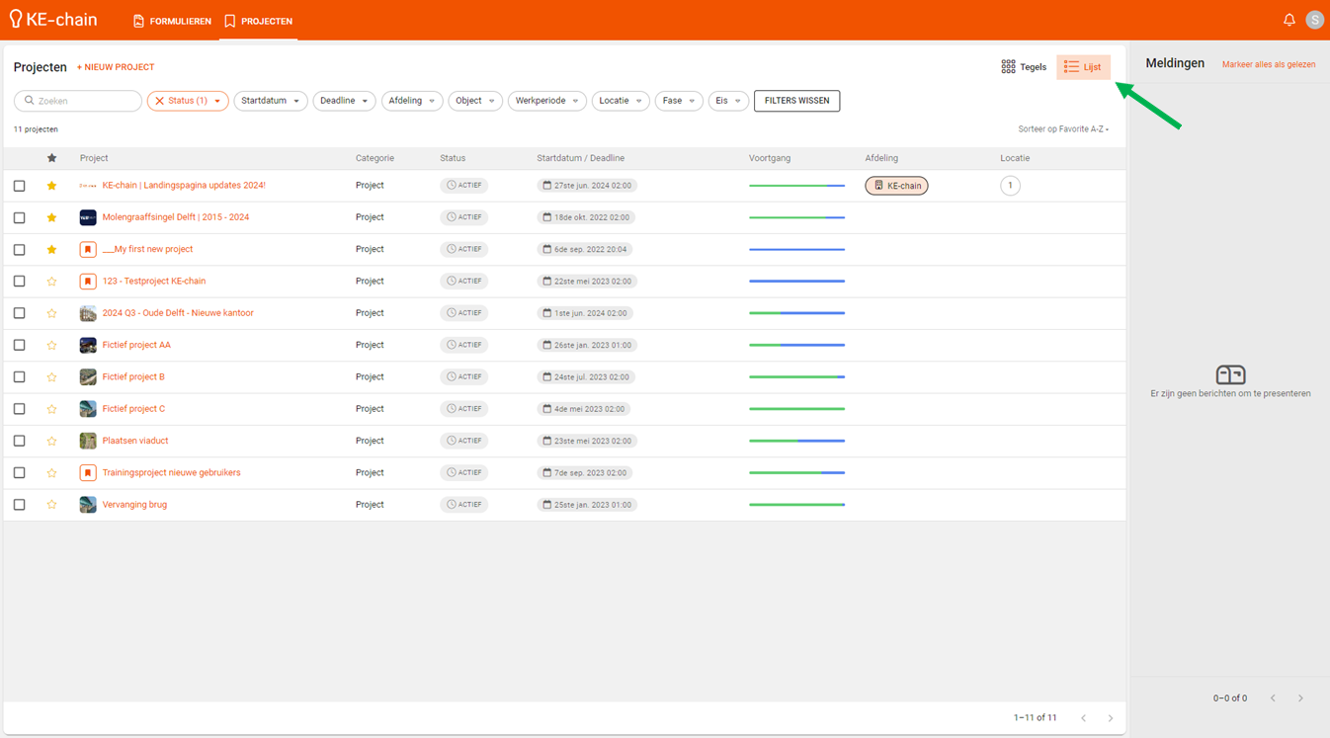Tick the checkbox for Vervanging brug

coord(19,505)
